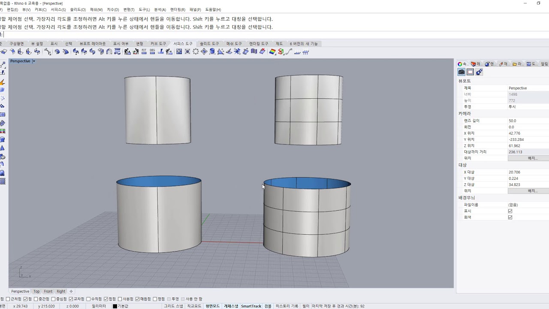Click the rectangle viewport icon in properties panel
The width and height of the screenshot is (549, 309).
[x=470, y=72]
